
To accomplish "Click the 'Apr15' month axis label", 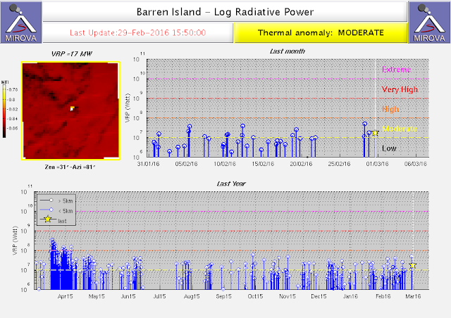I will click(66, 296).
